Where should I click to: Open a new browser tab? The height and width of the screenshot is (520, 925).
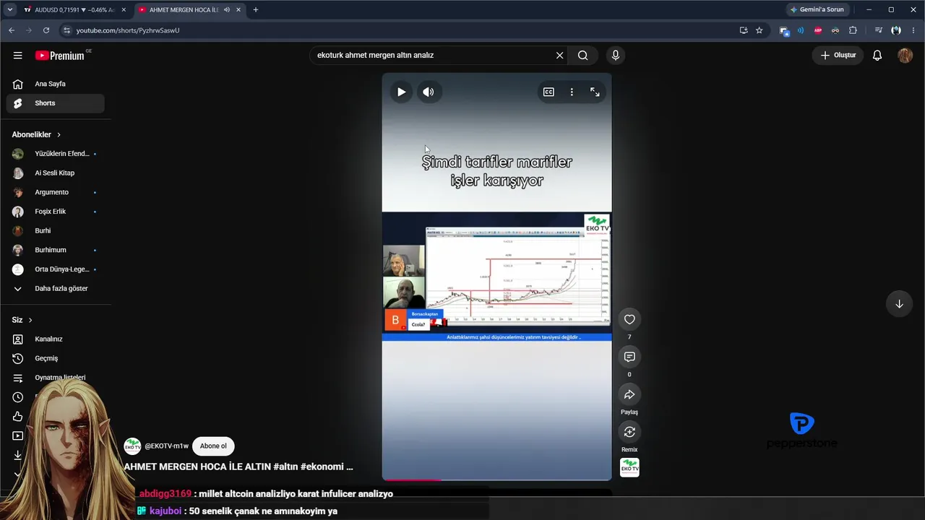256,10
